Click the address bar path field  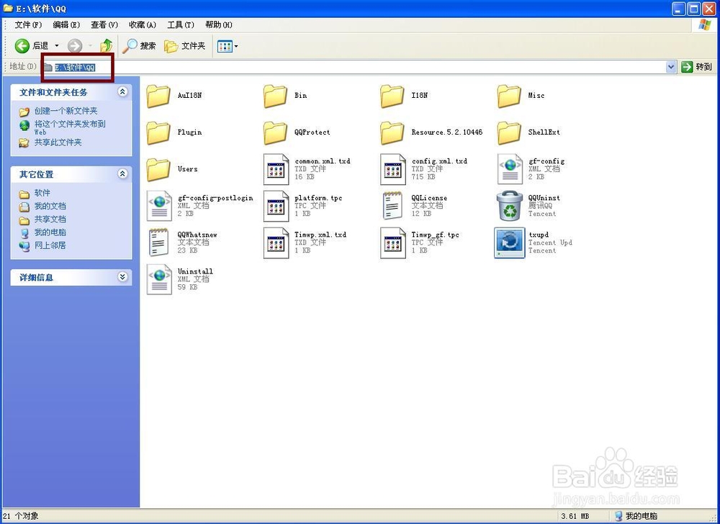coord(354,67)
